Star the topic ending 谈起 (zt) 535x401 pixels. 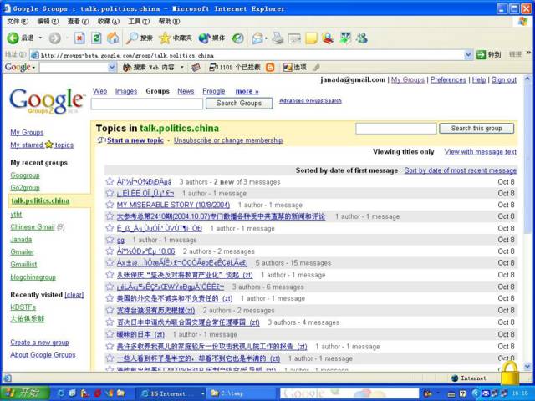click(x=110, y=275)
